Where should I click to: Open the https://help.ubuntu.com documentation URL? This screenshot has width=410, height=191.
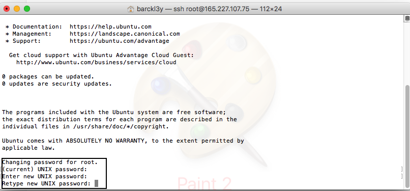(x=110, y=26)
